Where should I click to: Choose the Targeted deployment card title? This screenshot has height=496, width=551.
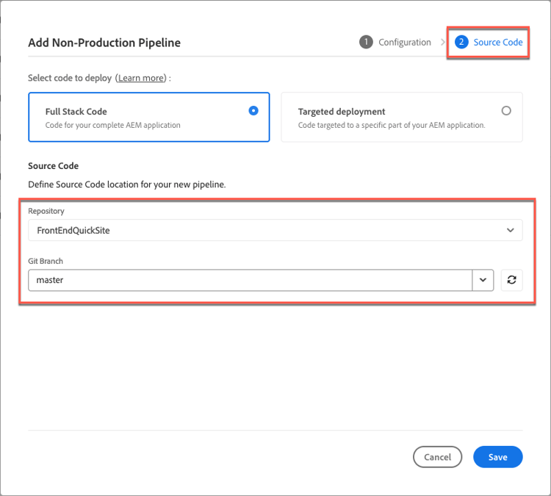pos(342,112)
